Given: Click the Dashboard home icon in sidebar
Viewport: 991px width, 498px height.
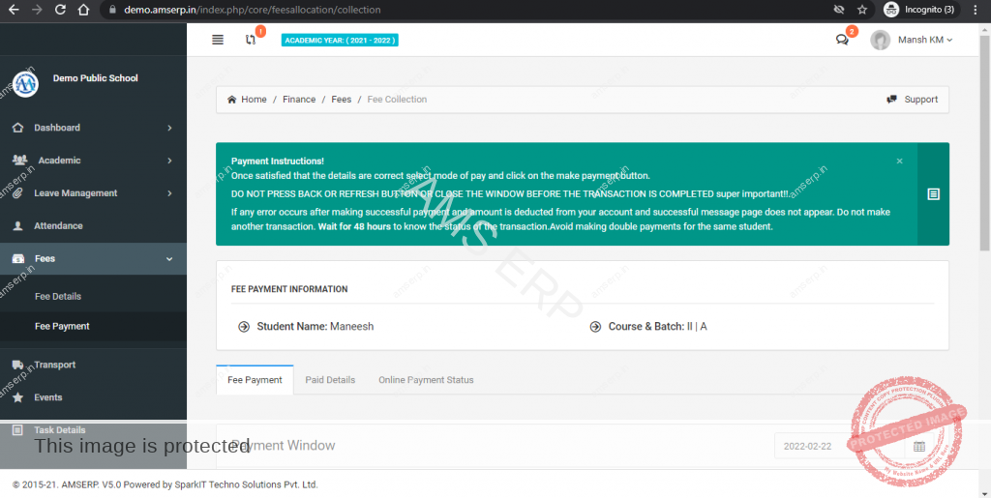Looking at the screenshot, I should click(18, 128).
